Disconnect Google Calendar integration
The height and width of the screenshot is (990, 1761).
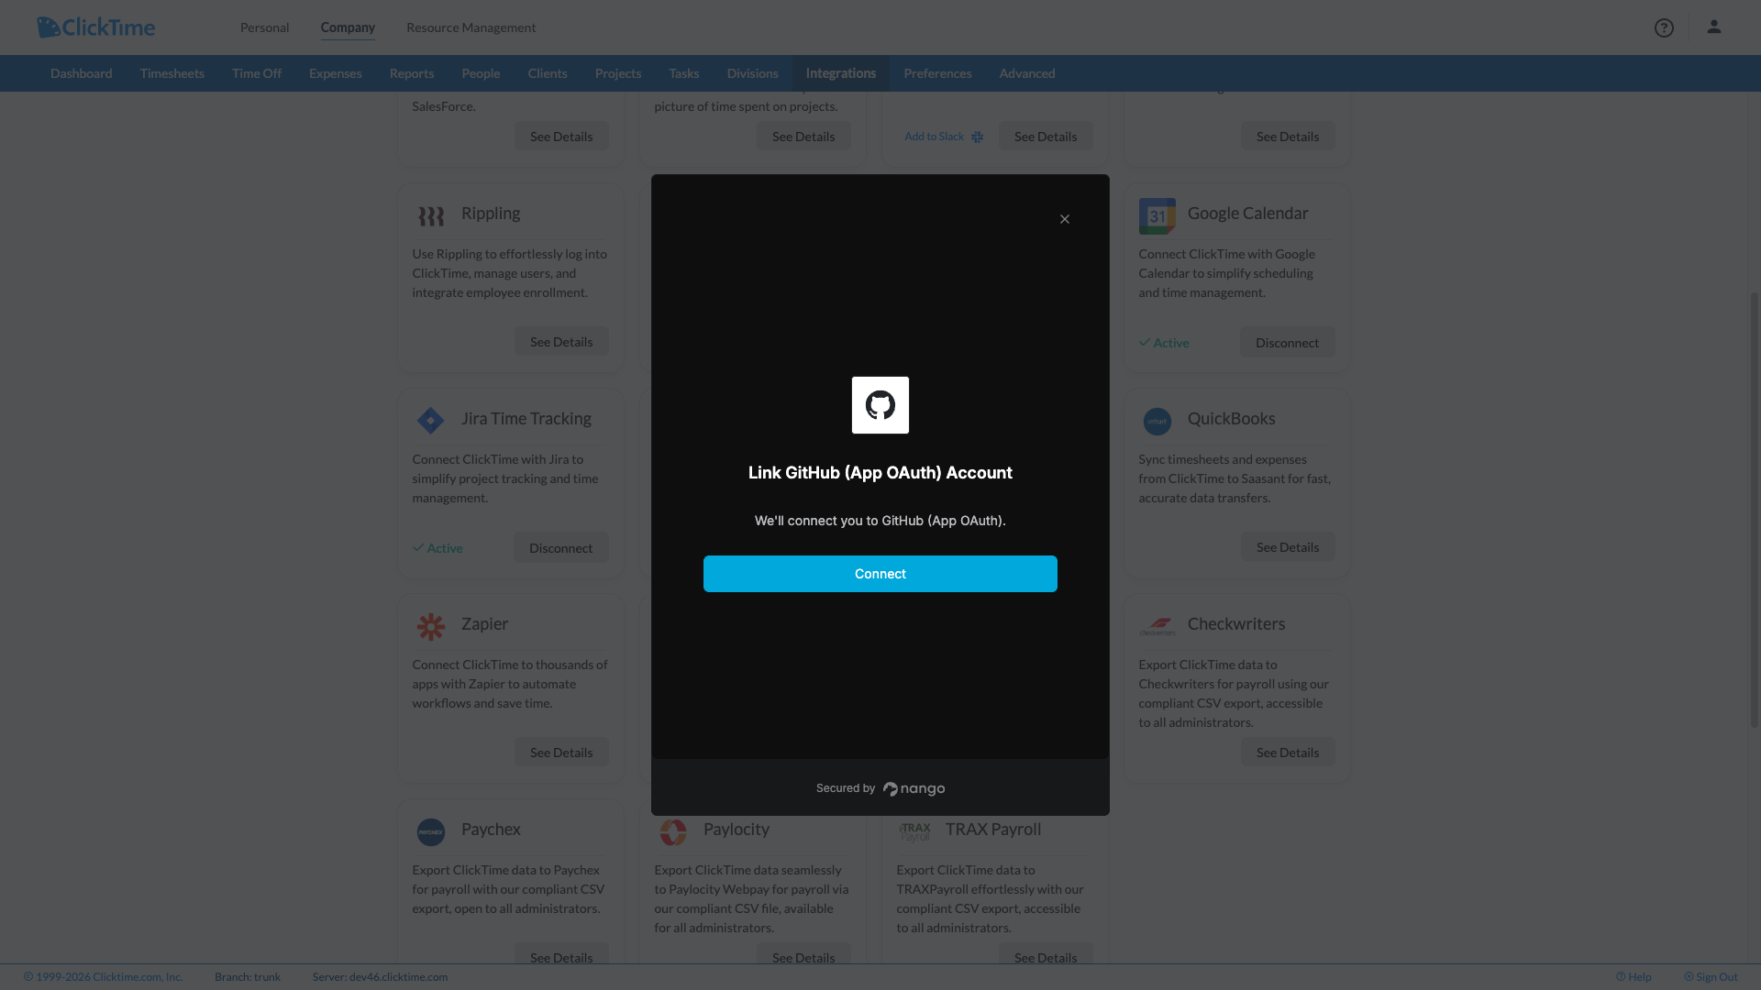1288,342
